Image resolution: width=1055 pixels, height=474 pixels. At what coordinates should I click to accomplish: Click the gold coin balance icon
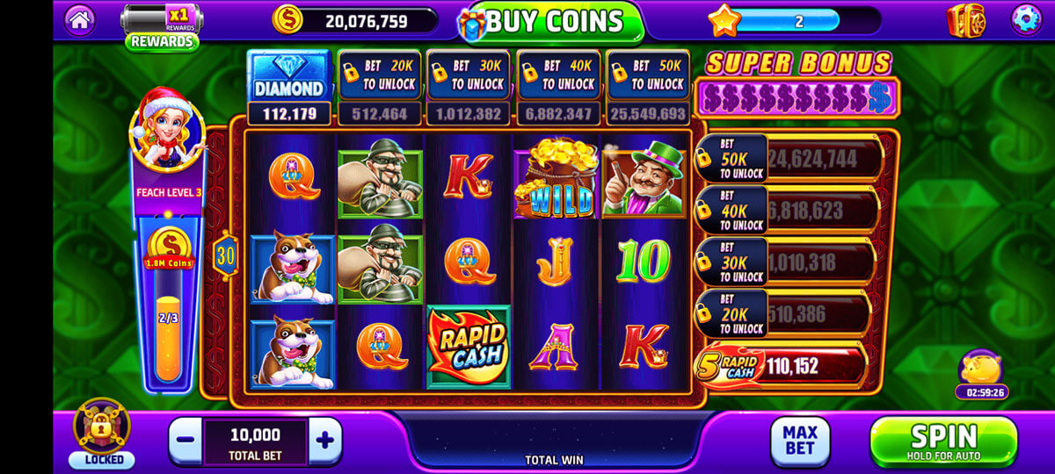click(x=287, y=19)
